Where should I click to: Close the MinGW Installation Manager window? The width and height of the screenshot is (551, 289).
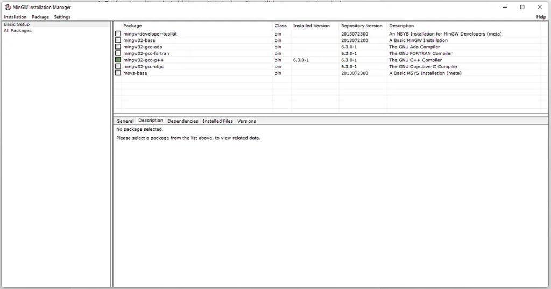[x=540, y=7]
